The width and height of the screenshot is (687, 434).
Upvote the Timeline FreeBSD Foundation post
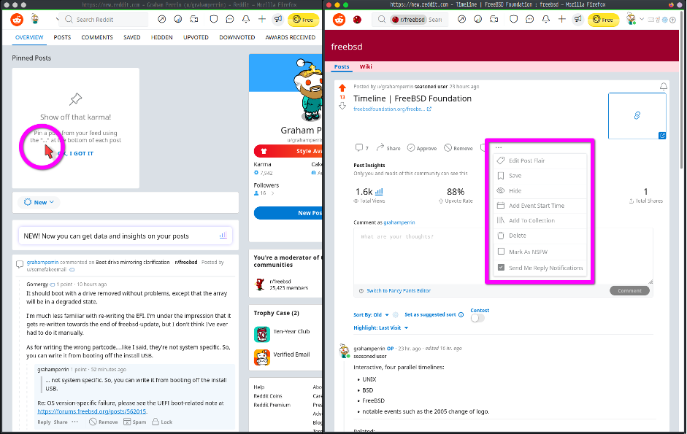(x=342, y=88)
